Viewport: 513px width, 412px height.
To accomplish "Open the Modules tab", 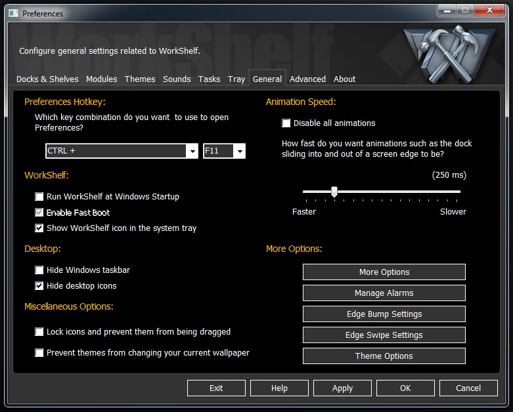I will tap(101, 79).
